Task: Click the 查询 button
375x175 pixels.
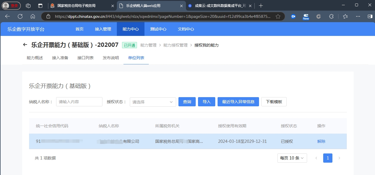Action: (187, 102)
